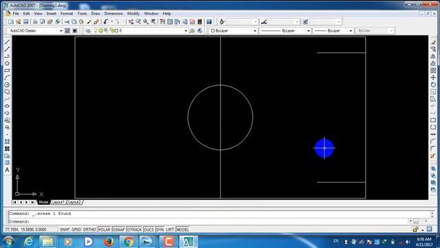Screen dimensions: 440x248
Task: Open the File menu
Action: 16,14
